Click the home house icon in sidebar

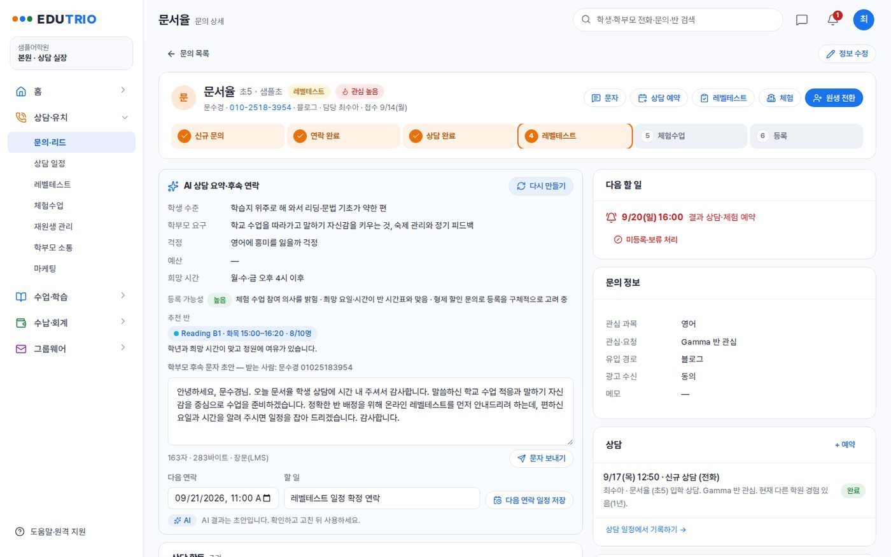(21, 91)
